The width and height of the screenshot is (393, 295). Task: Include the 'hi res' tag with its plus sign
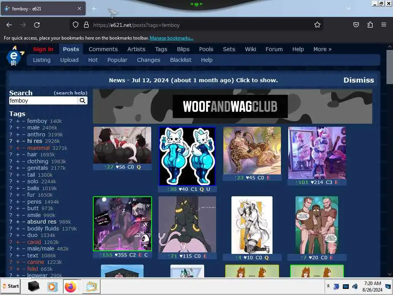coord(18,141)
